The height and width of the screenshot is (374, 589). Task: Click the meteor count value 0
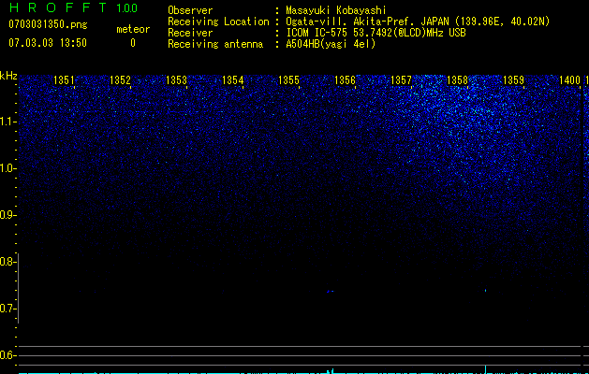click(133, 43)
